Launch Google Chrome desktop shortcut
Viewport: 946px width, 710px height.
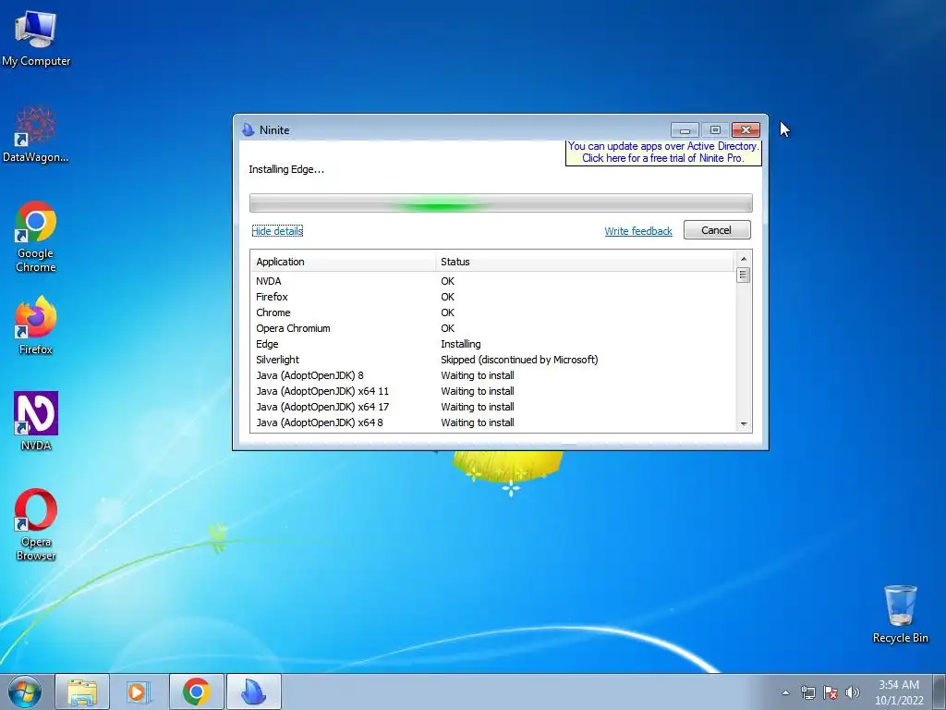tap(36, 237)
